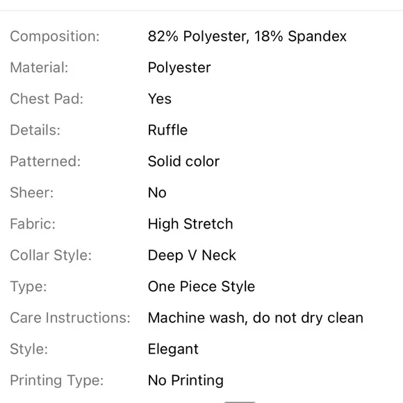Screen dimensions: 403x403
Task: Click the No Printing value
Action: coord(186,380)
